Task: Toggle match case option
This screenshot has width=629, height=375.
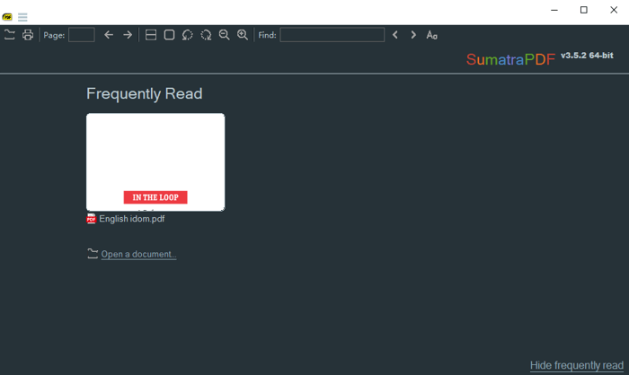Action: (x=431, y=35)
